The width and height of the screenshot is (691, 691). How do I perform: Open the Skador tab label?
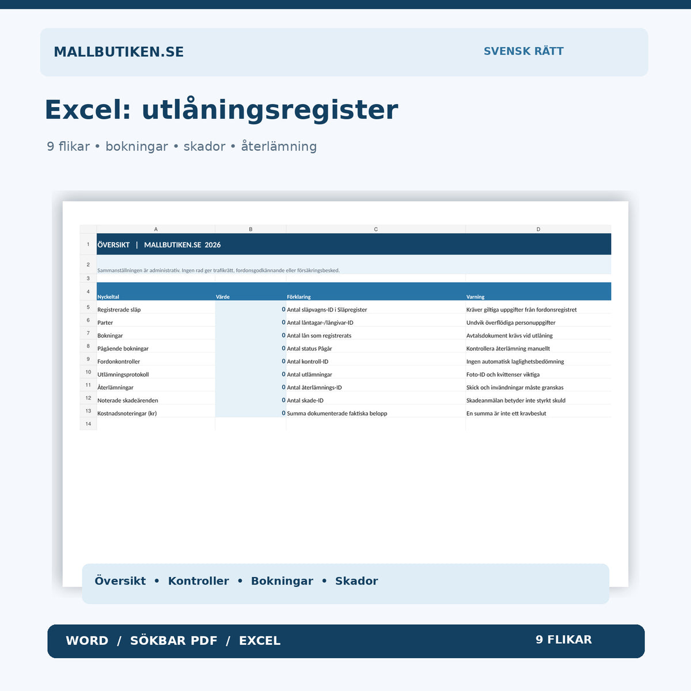pyautogui.click(x=356, y=581)
